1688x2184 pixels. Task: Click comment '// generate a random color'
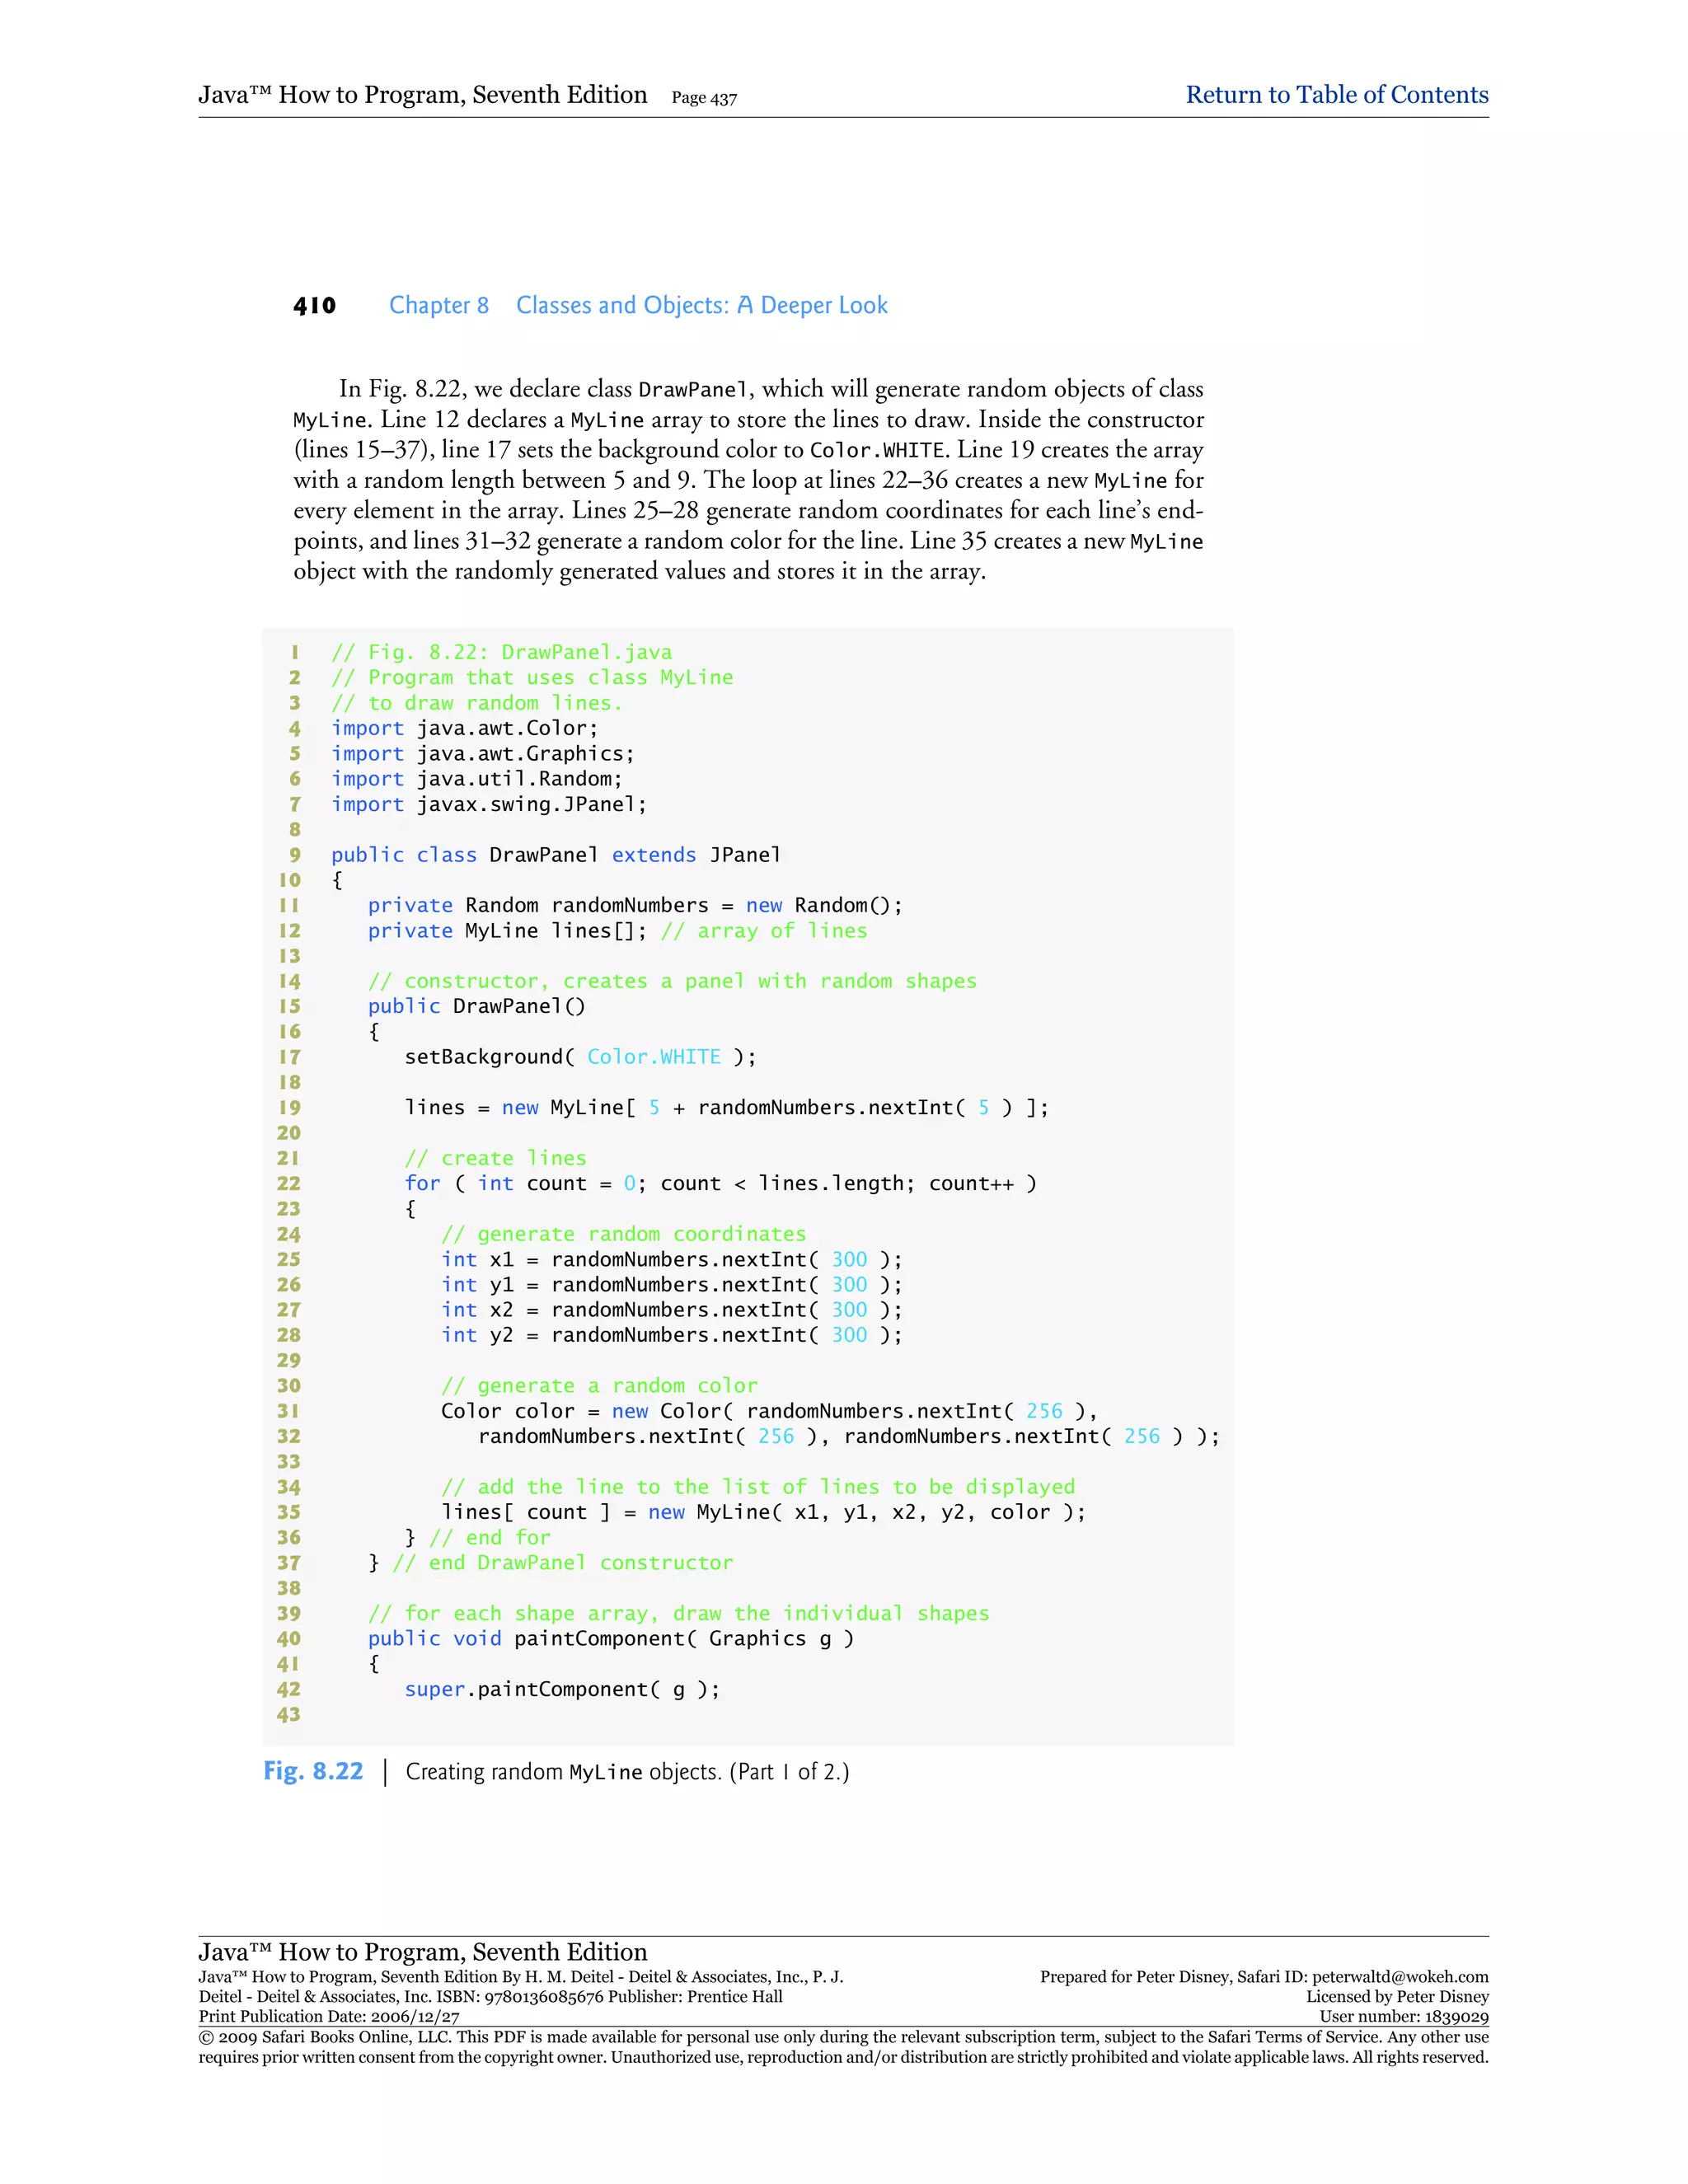(x=599, y=1386)
